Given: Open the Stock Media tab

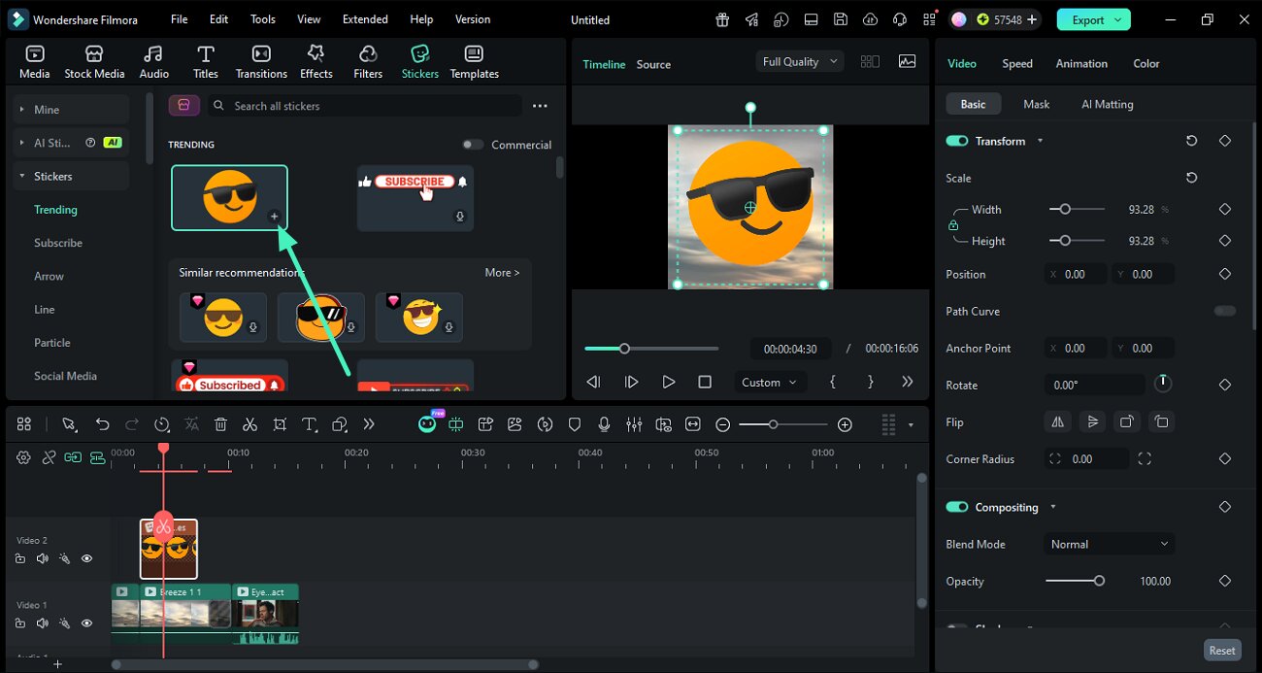Looking at the screenshot, I should coord(94,61).
